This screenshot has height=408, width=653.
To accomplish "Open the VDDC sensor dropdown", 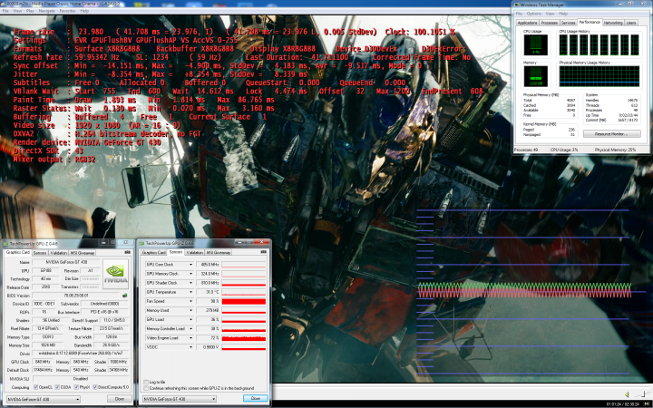I will pyautogui.click(x=190, y=346).
